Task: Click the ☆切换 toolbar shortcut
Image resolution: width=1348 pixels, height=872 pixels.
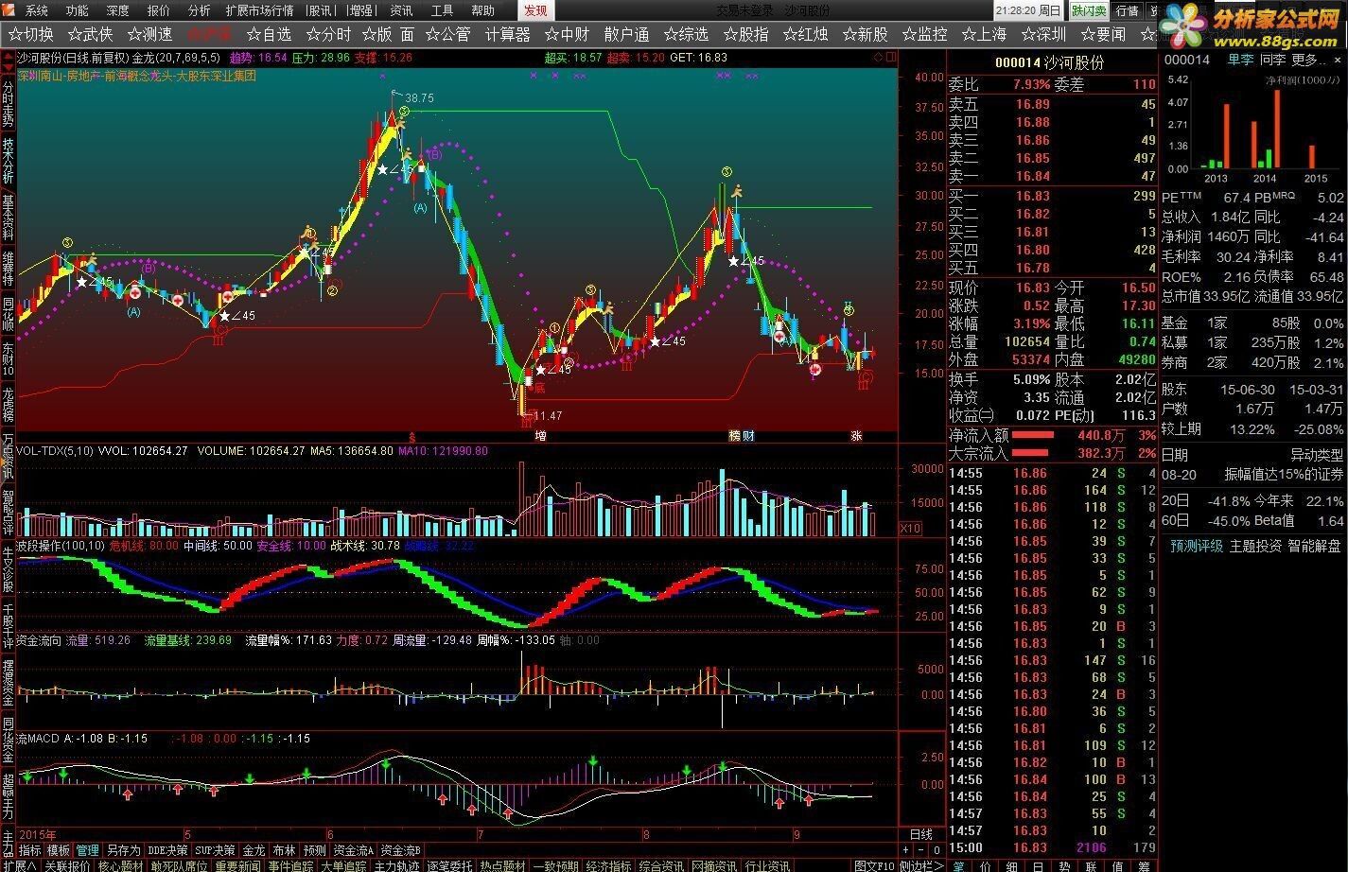Action: (31, 34)
